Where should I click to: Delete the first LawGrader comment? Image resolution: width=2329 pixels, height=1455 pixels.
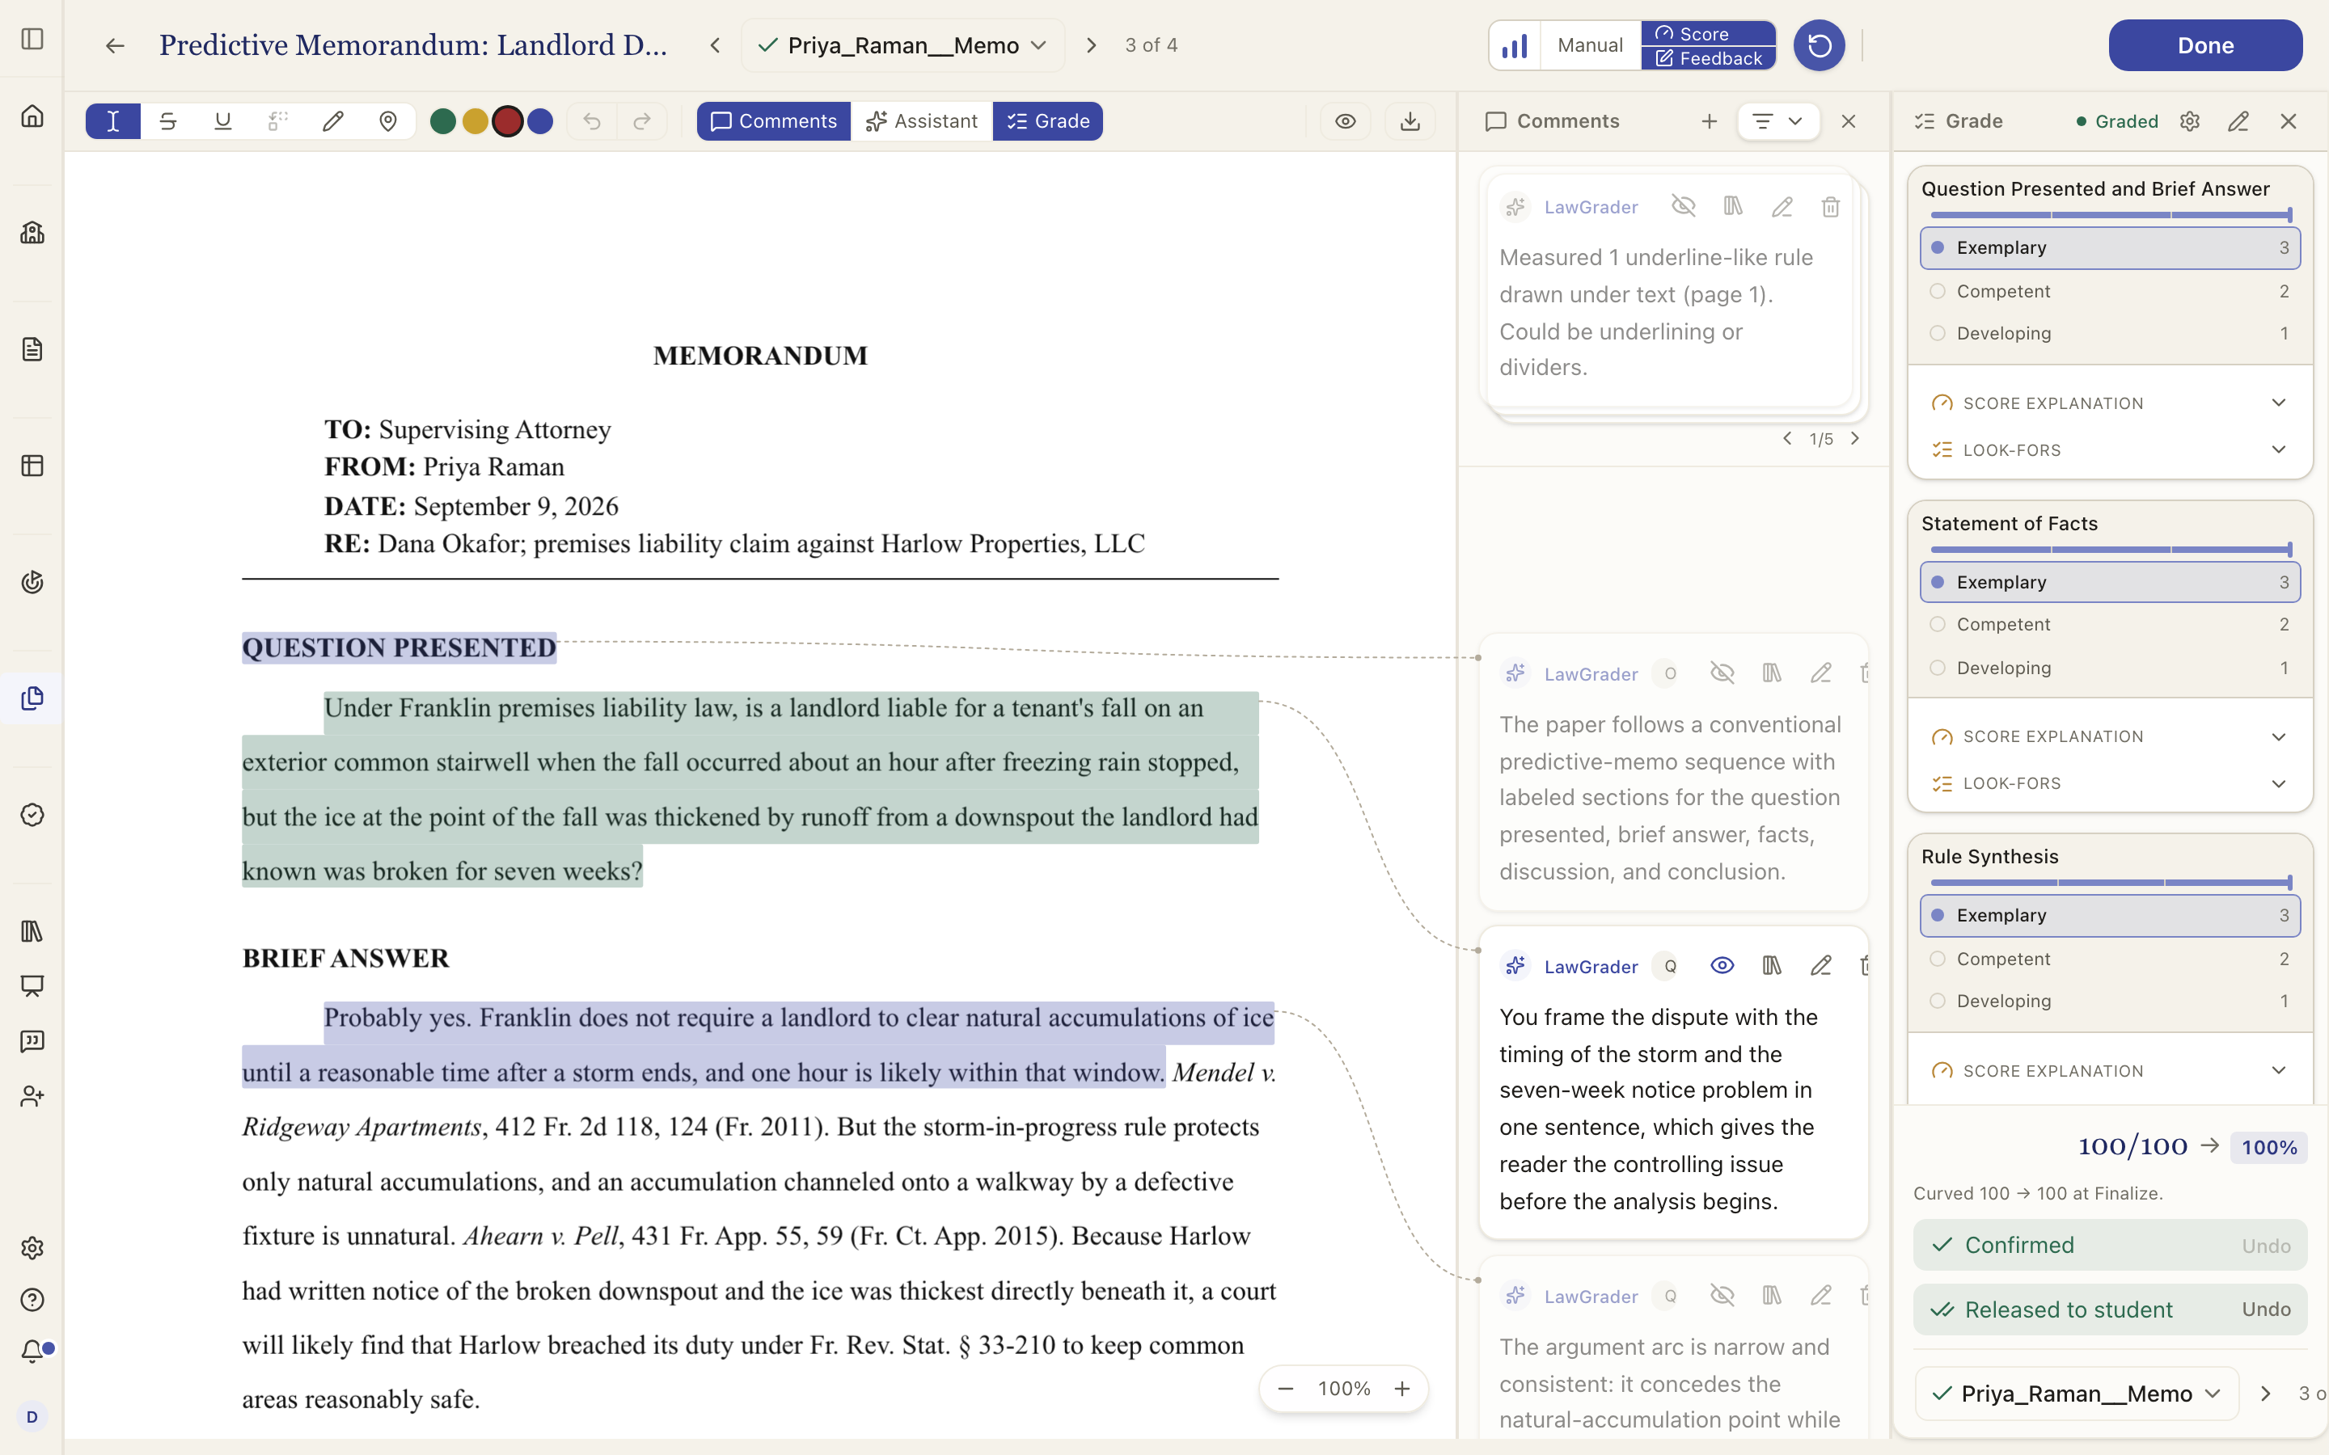(x=1831, y=207)
